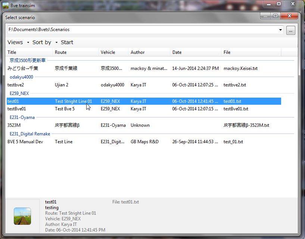The image size is (305, 239).
Task: Select the みどり台→千葉 scenario title
Action: click(23, 68)
